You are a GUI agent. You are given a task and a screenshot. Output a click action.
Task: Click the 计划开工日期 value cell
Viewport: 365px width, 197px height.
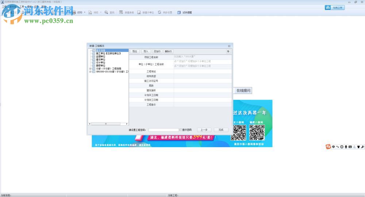pos(203,95)
